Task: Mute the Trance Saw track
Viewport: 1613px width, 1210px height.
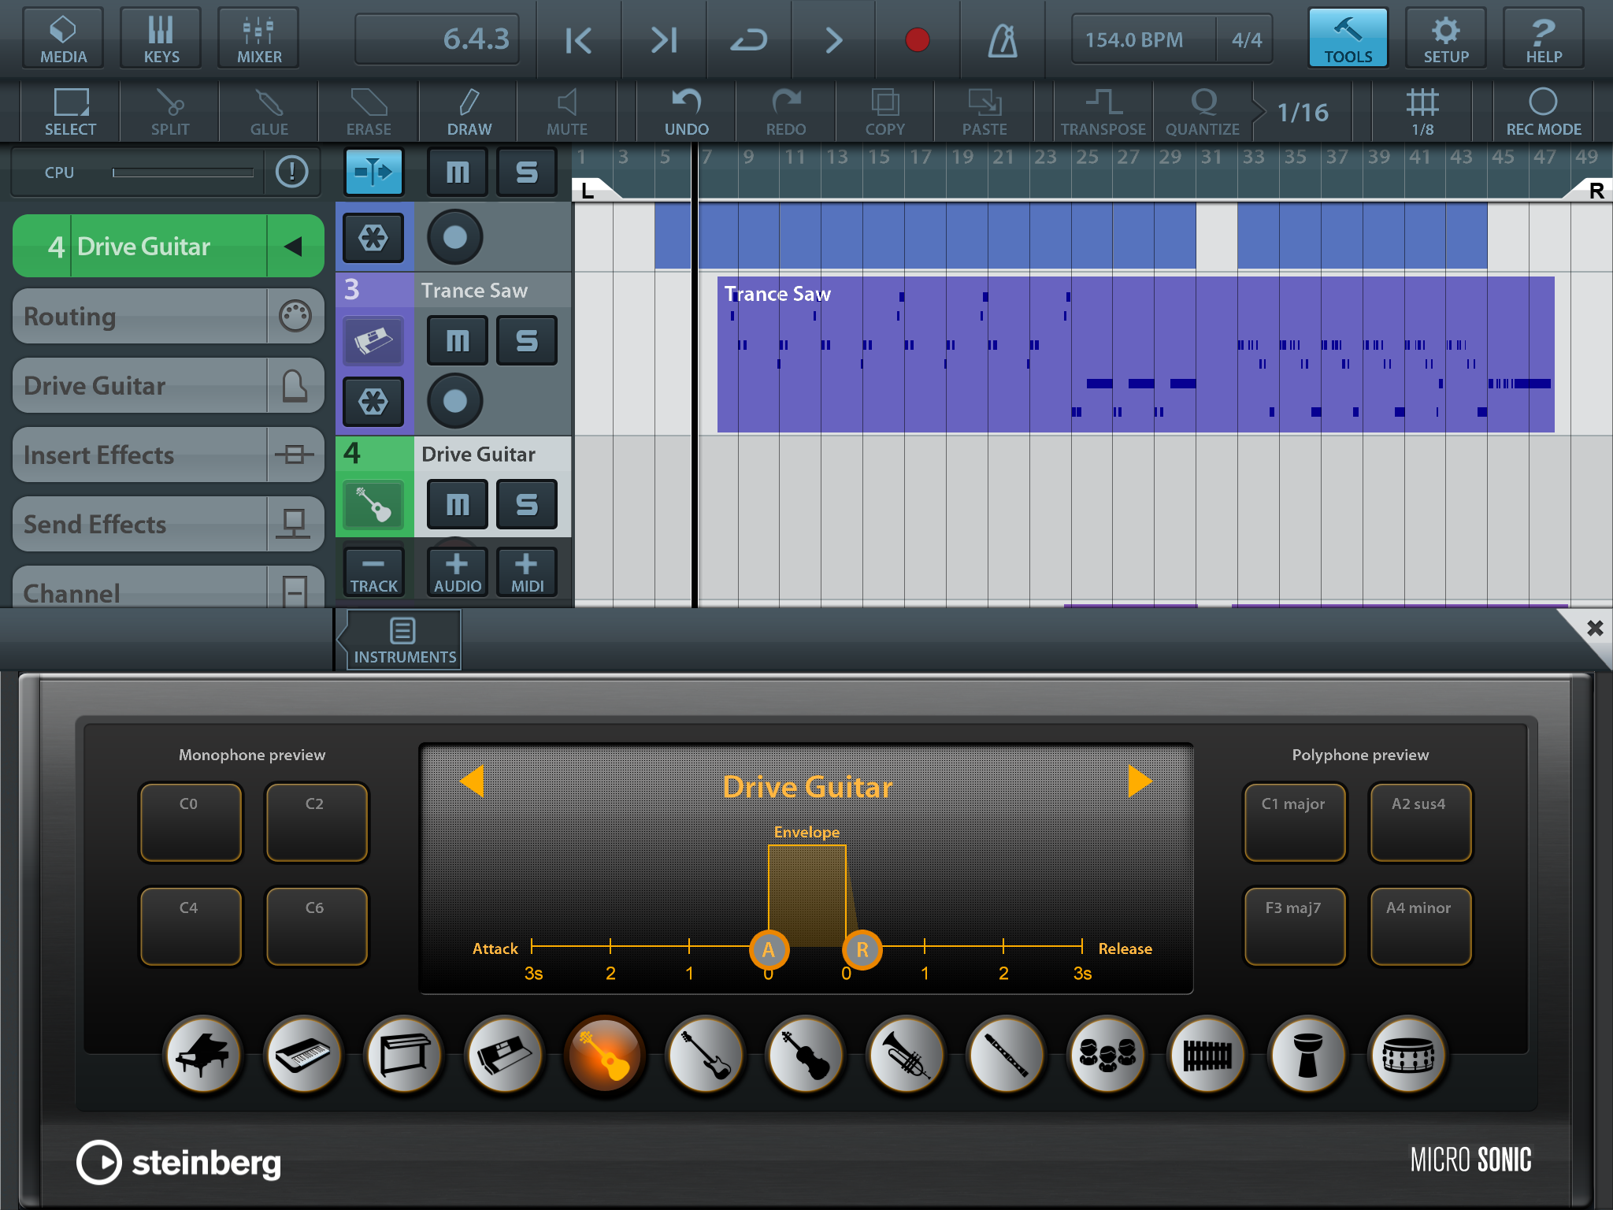Action: coord(458,340)
